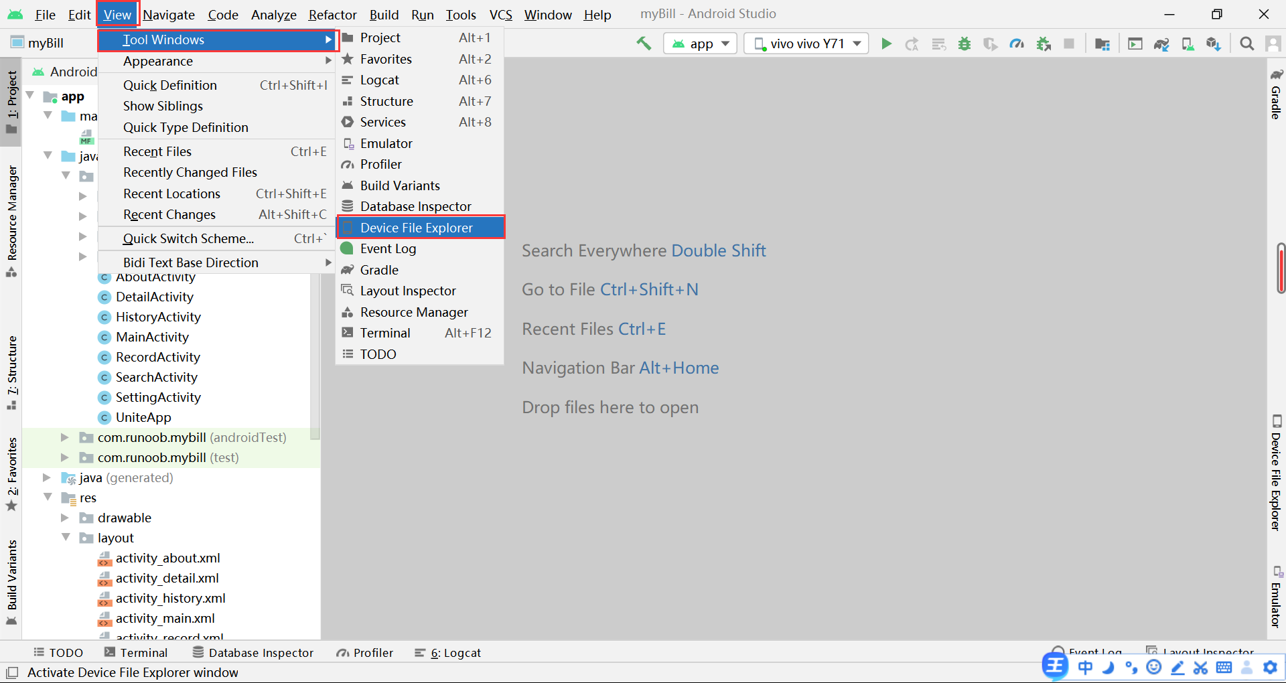Open the Refactor menu in menu bar

pyautogui.click(x=332, y=15)
